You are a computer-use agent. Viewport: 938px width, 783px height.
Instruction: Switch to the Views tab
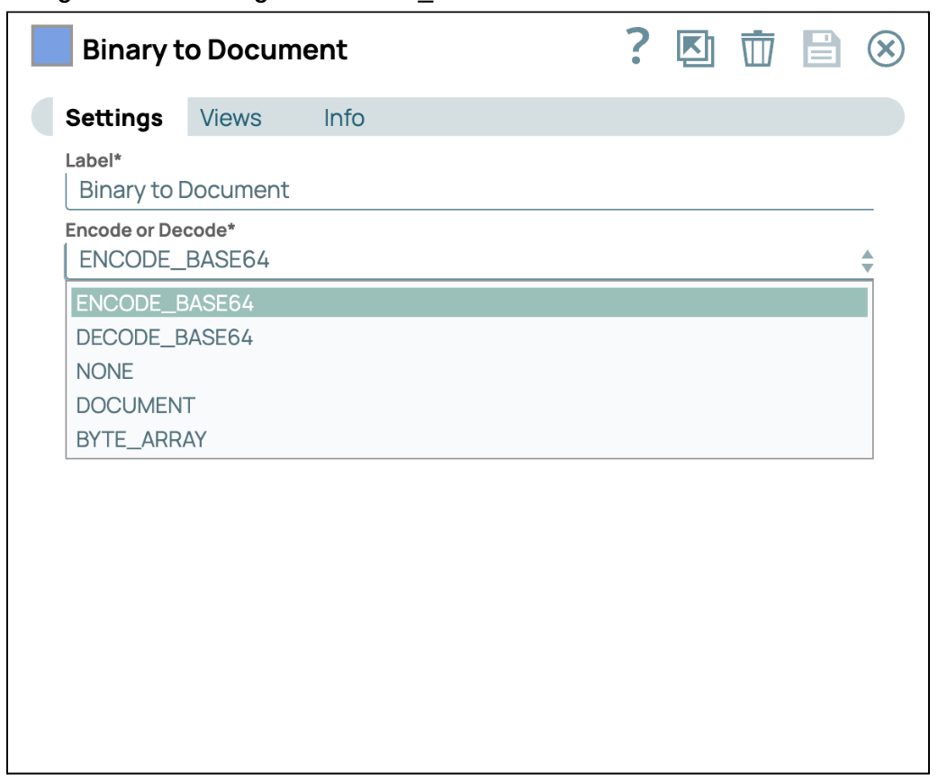(x=230, y=118)
